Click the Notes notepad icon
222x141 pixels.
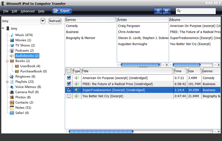[x=12, y=108]
